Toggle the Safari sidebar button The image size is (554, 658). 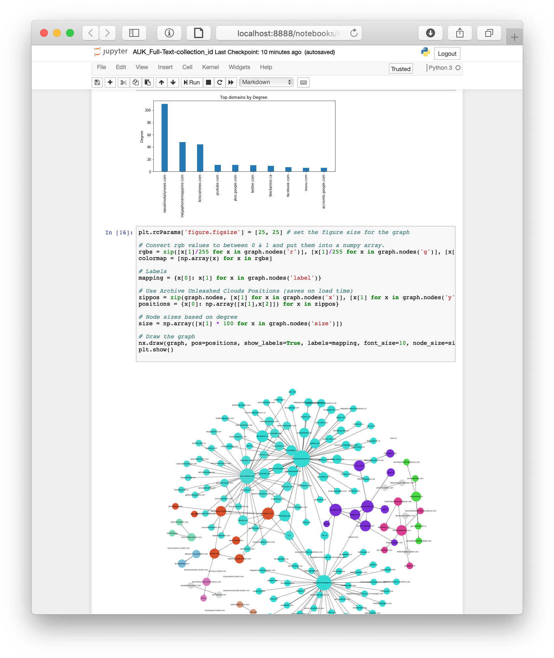tap(134, 33)
